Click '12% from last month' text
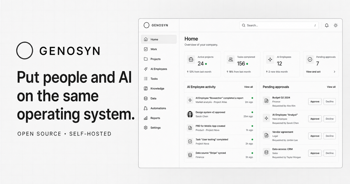This screenshot has height=184, width=350. 200,72
